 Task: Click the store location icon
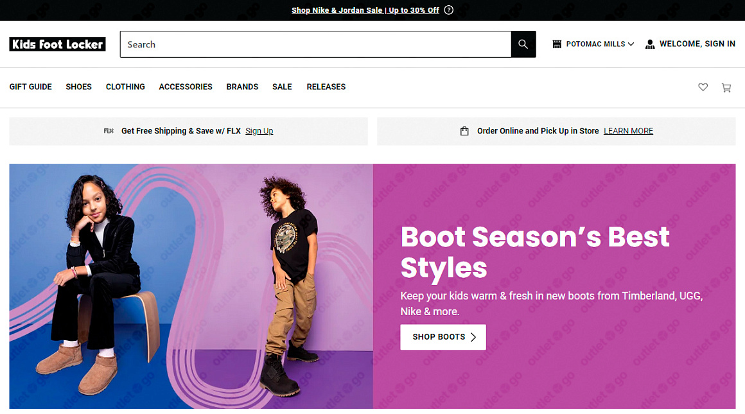(557, 44)
